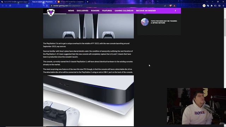The image size is (226, 127).
Task: Bookmark this page icon
Action: [x=47, y=6]
